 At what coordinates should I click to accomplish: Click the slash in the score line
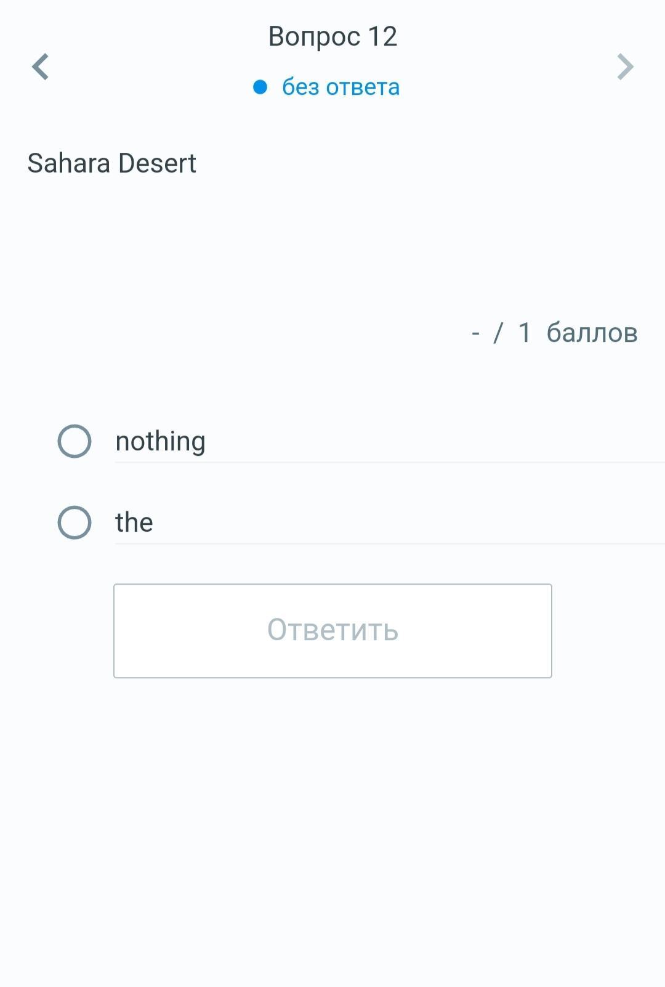498,333
